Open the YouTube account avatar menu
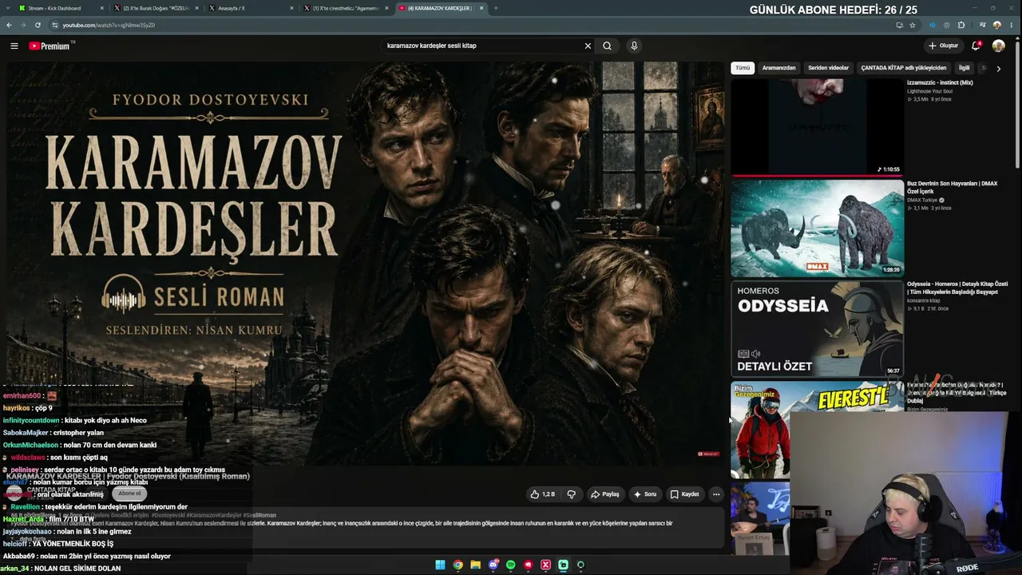This screenshot has width=1022, height=575. pos(998,46)
